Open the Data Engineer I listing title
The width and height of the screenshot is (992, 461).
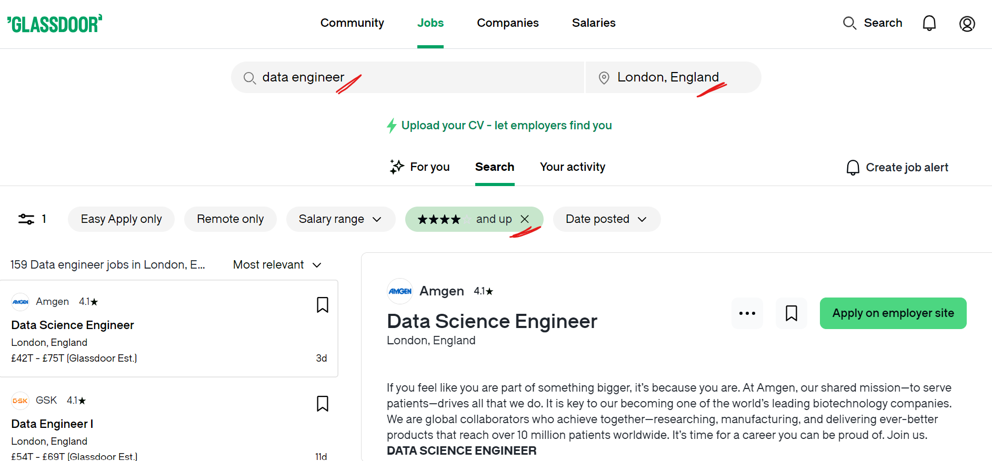coord(52,424)
